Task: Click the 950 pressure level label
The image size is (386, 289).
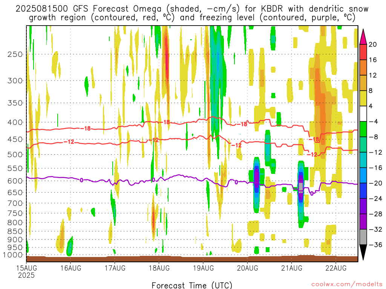Action: pos(15,248)
